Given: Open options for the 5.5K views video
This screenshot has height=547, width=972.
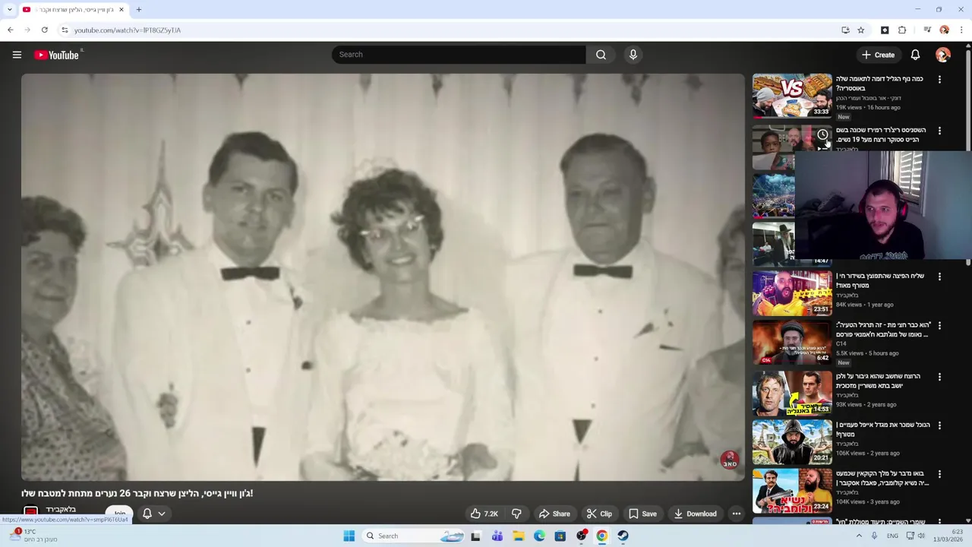Looking at the screenshot, I should (939, 325).
